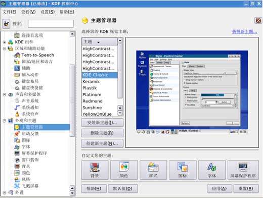This screenshot has width=263, height=198.
Task: Open the 屏幕保护程序 customize button
Action: [x=243, y=170]
